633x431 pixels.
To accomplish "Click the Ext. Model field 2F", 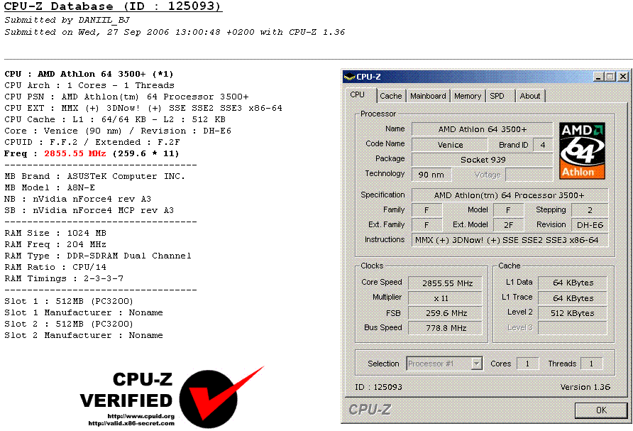I will [508, 225].
